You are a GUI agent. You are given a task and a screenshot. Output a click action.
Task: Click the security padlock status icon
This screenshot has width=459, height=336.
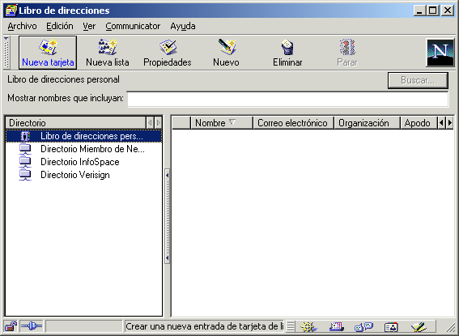pyautogui.click(x=11, y=326)
